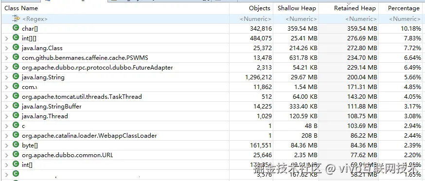Click the class icon beside int[]

[16, 164]
